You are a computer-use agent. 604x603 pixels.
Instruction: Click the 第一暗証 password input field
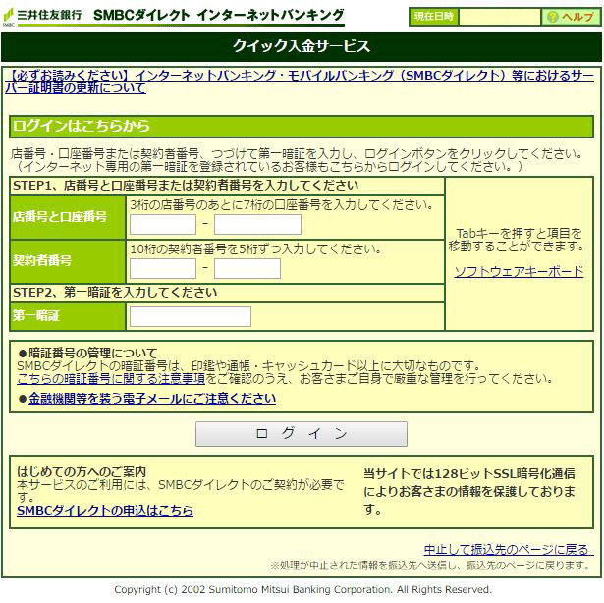click(191, 316)
